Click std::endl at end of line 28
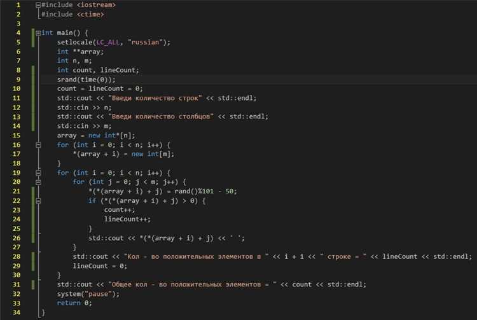 (x=452, y=257)
